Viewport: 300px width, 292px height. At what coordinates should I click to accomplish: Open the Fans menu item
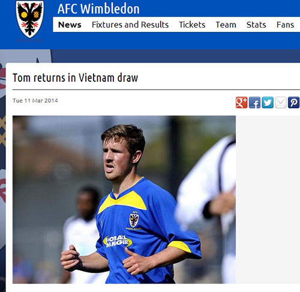[285, 25]
